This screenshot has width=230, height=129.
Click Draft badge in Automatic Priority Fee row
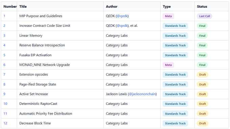pyautogui.click(x=202, y=114)
